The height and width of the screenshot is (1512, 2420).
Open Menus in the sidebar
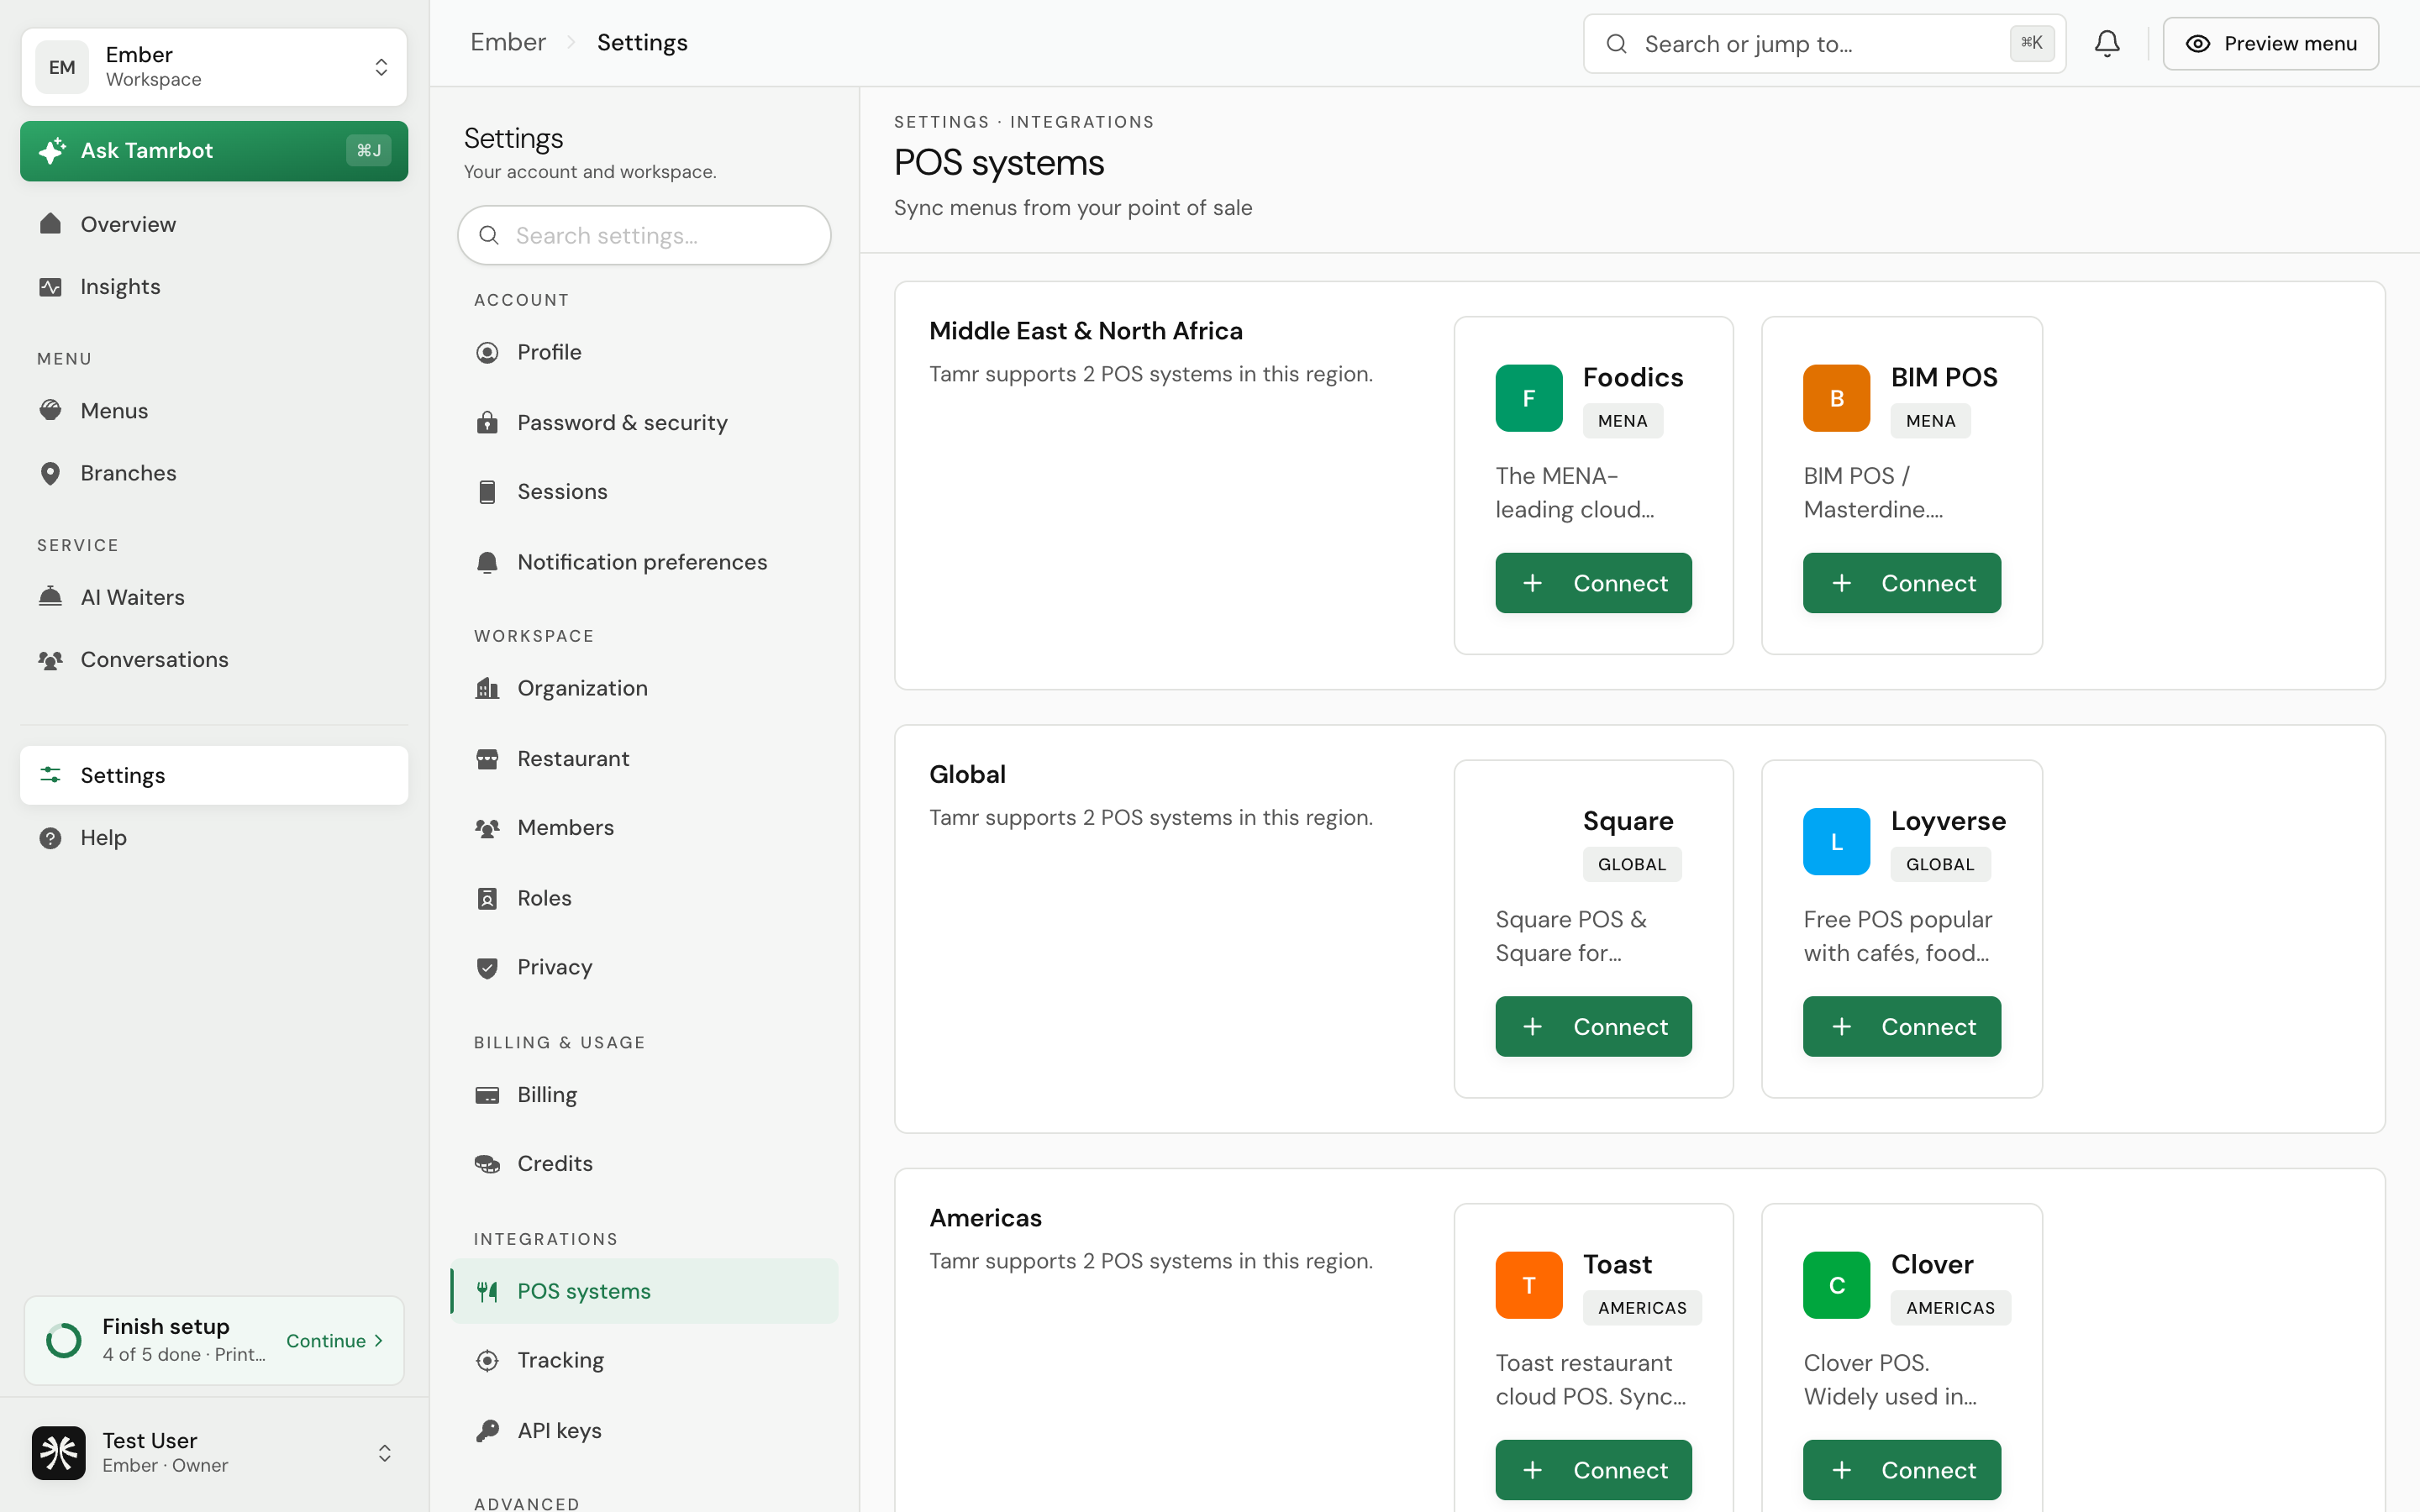coord(214,411)
